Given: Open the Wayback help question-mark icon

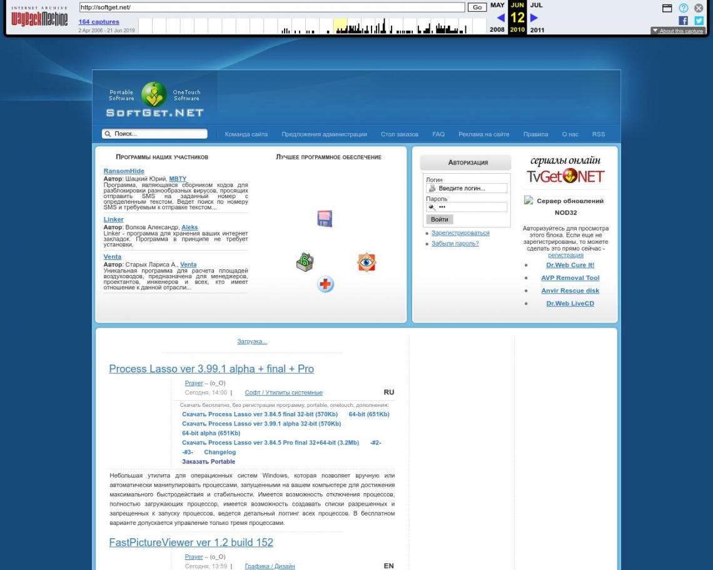Looking at the screenshot, I should click(x=684, y=8).
